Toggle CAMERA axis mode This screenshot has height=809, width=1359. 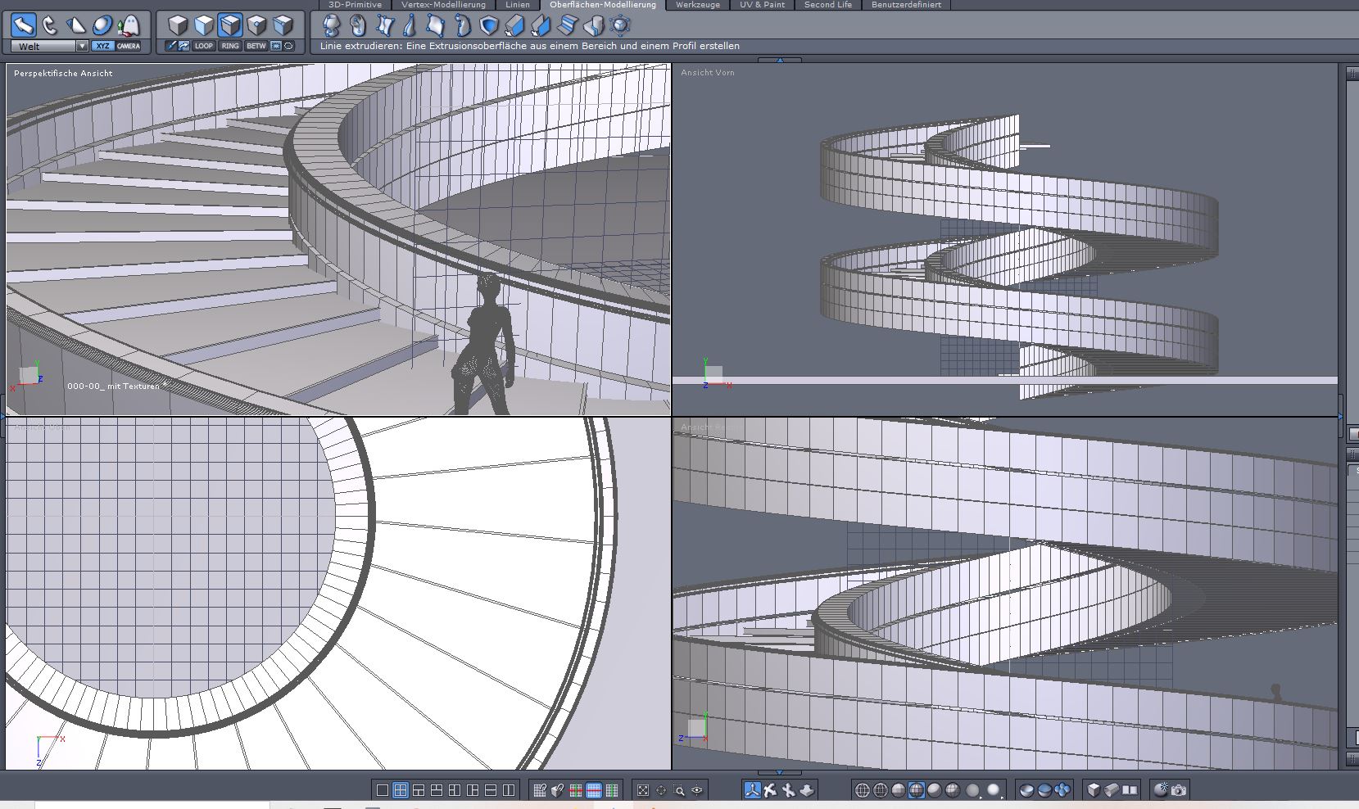(x=129, y=46)
